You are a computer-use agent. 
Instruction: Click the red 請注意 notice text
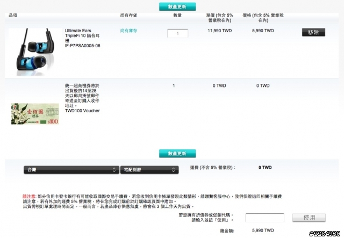pyautogui.click(x=29, y=196)
